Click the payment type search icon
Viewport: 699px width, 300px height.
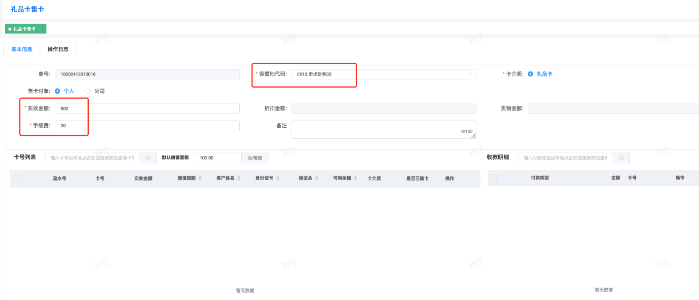click(621, 158)
